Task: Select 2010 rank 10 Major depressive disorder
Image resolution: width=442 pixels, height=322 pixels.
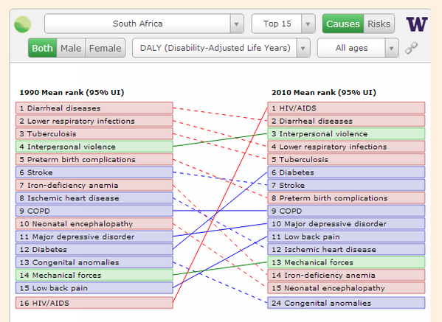Action: point(346,224)
